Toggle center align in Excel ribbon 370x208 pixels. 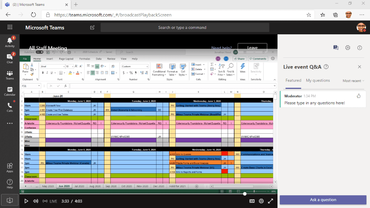click(92, 73)
